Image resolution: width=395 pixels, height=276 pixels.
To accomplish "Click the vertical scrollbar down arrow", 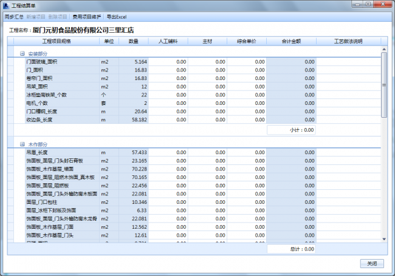I will (x=384, y=240).
